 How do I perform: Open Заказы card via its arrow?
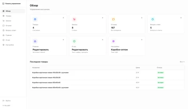[x=103, y=18]
